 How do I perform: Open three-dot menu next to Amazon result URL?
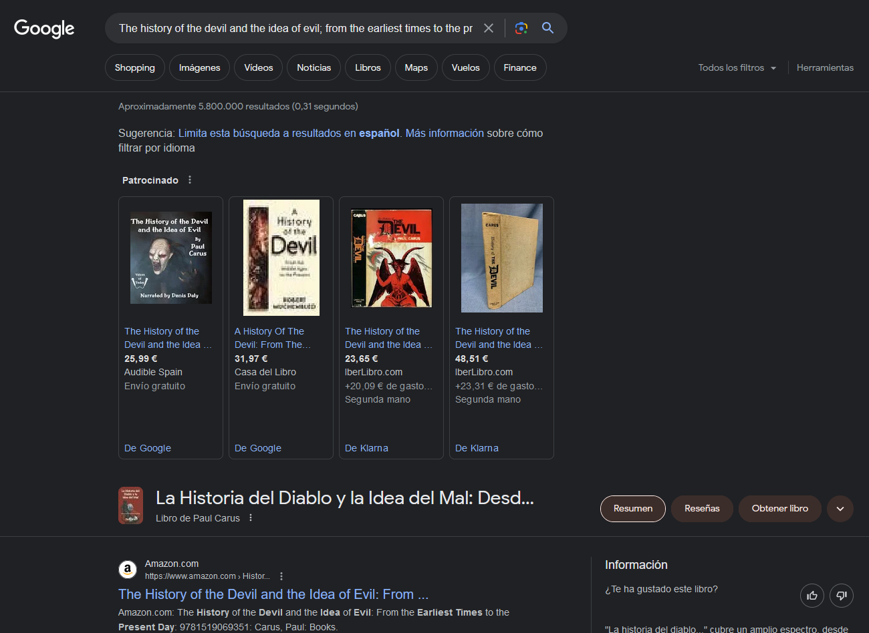(281, 576)
